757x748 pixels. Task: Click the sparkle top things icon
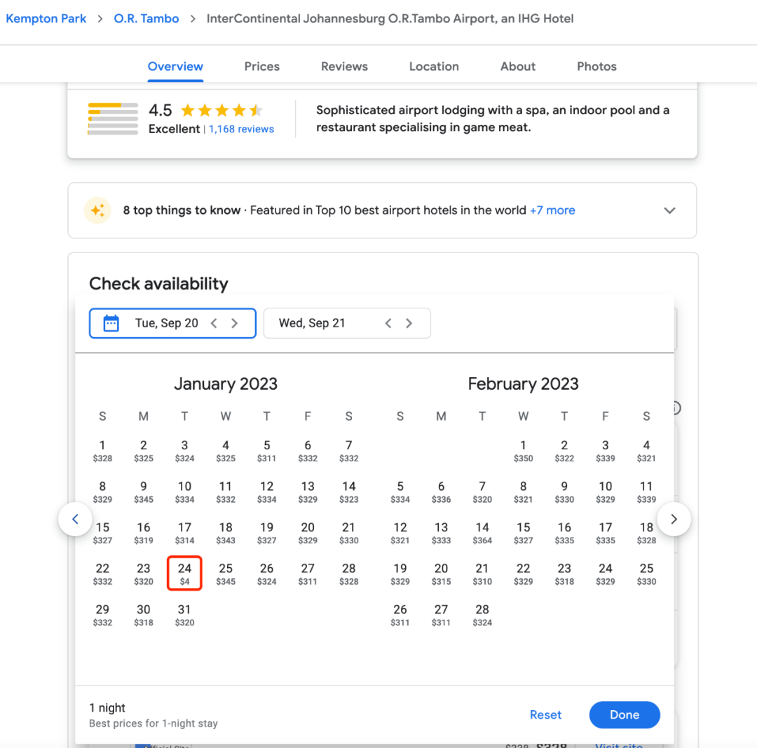pos(97,210)
